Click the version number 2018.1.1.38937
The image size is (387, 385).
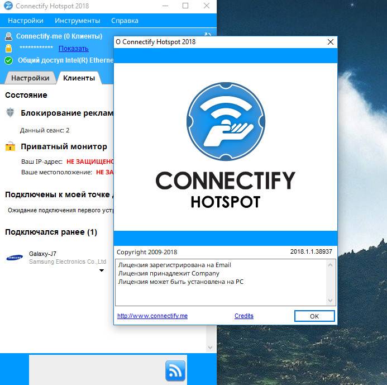[311, 251]
